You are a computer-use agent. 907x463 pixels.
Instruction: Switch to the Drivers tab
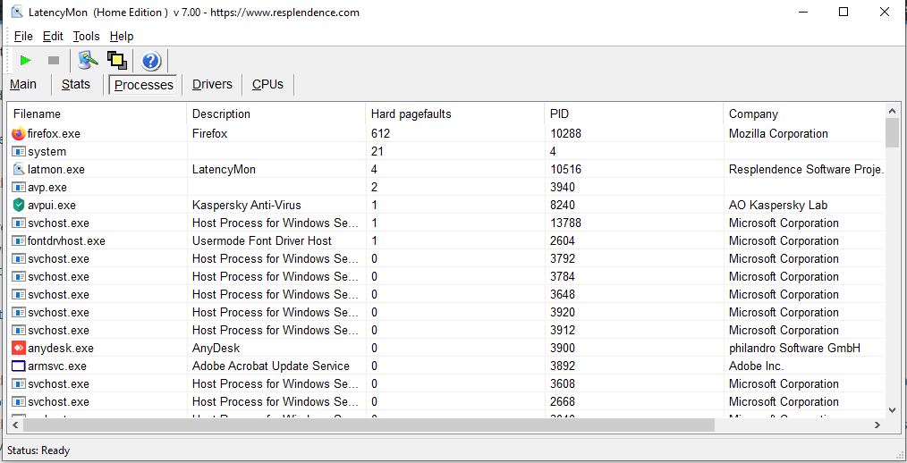point(212,84)
